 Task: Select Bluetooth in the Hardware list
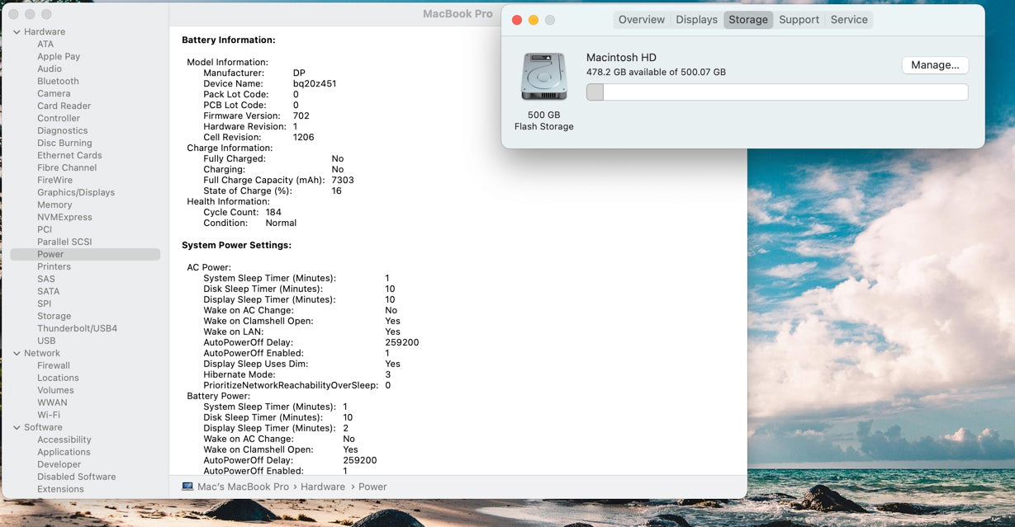point(58,81)
